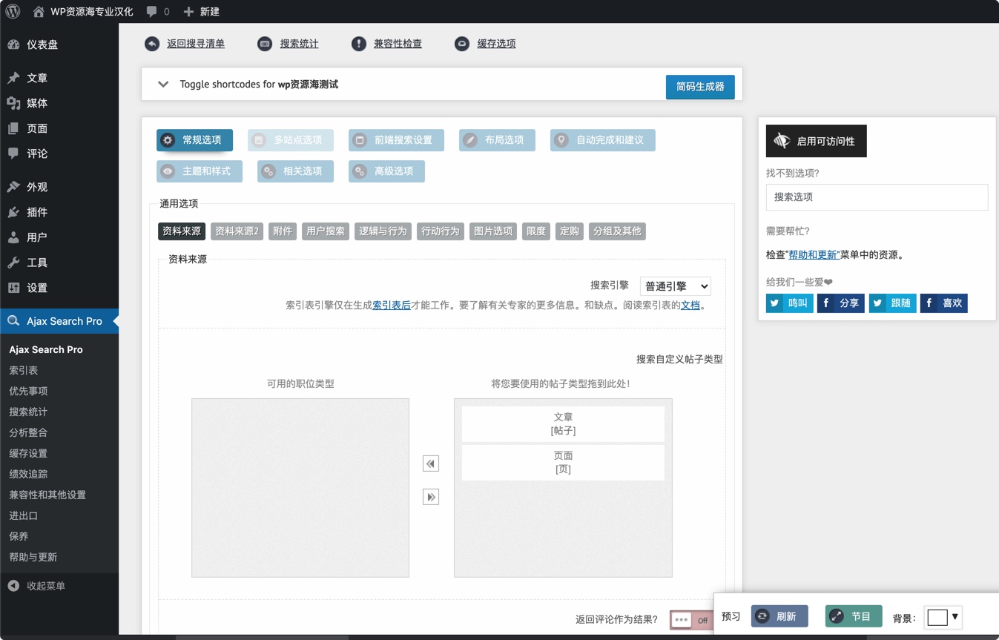999x640 pixels.
Task: Click the 喜欢 Facebook like button
Action: coord(944,303)
